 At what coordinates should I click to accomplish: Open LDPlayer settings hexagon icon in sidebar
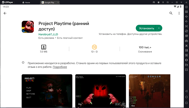pos(187,7)
